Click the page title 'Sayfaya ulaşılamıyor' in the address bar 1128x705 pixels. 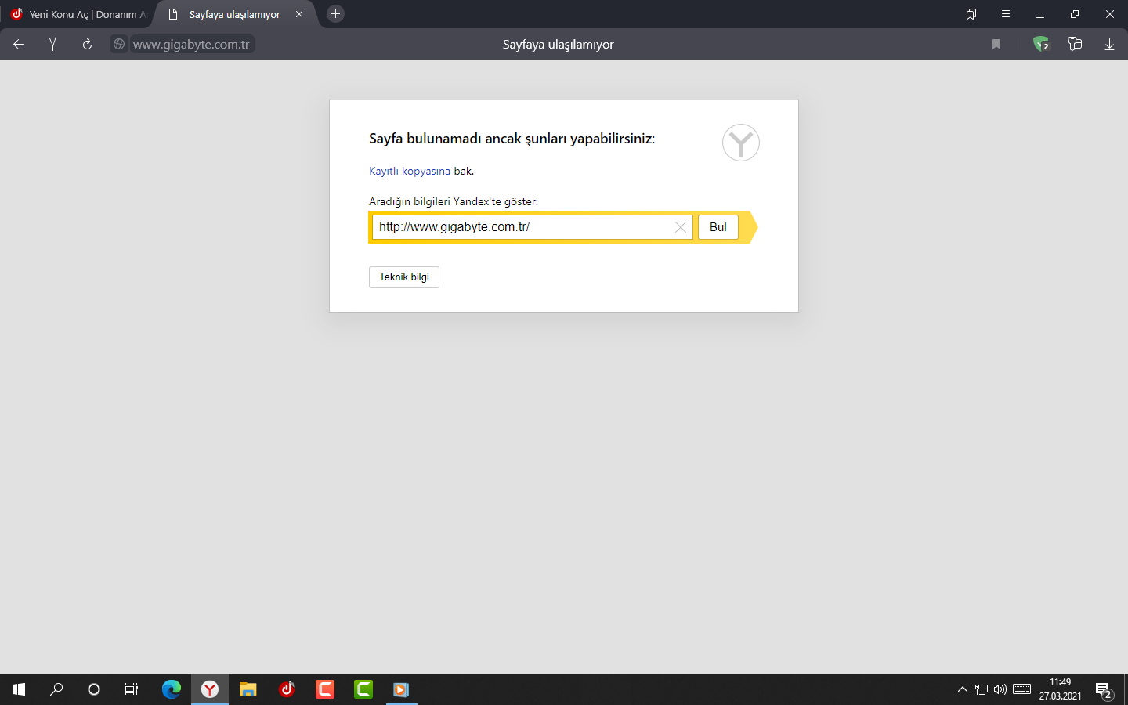[559, 45]
